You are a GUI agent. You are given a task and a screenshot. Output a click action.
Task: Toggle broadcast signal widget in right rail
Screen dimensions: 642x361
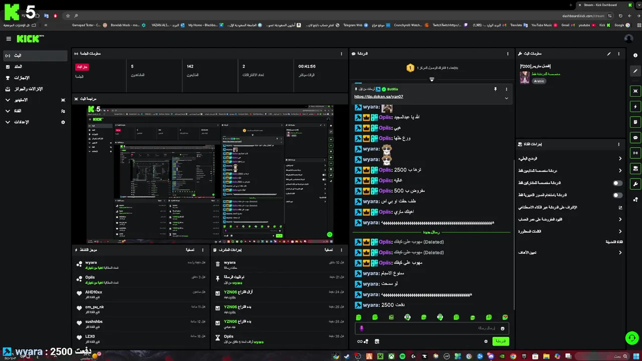[x=635, y=153]
